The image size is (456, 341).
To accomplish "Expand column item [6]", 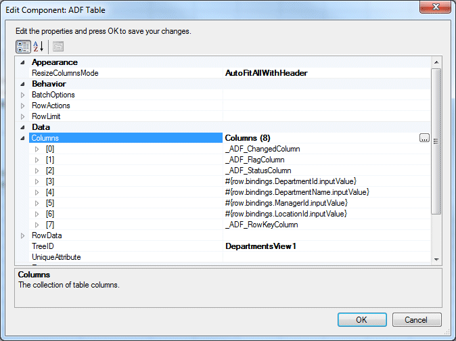I will (x=37, y=214).
